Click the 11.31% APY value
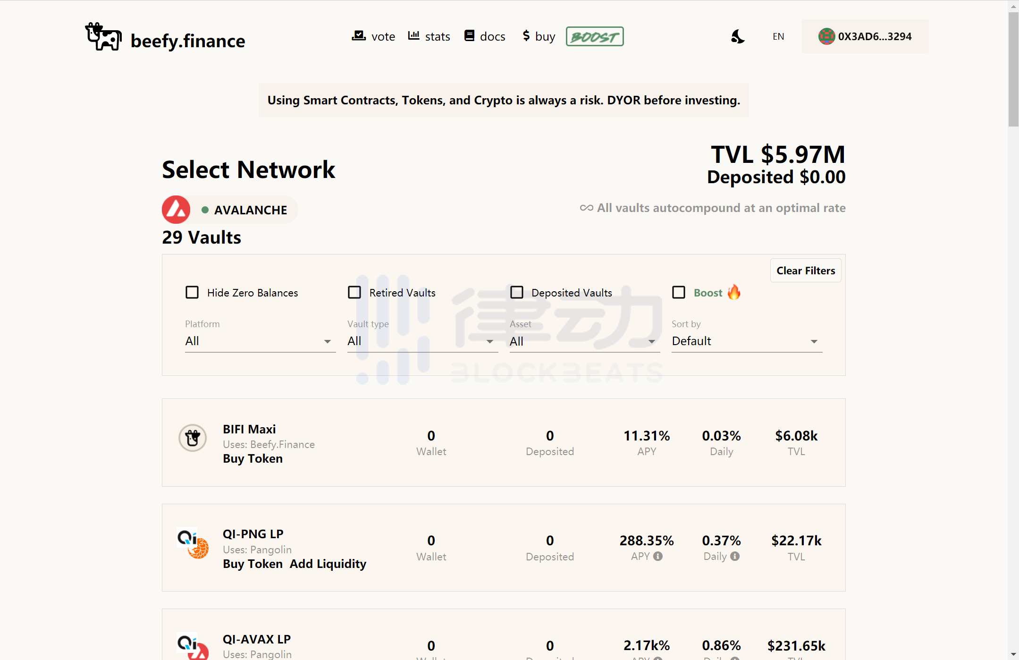This screenshot has height=660, width=1019. pyautogui.click(x=647, y=435)
